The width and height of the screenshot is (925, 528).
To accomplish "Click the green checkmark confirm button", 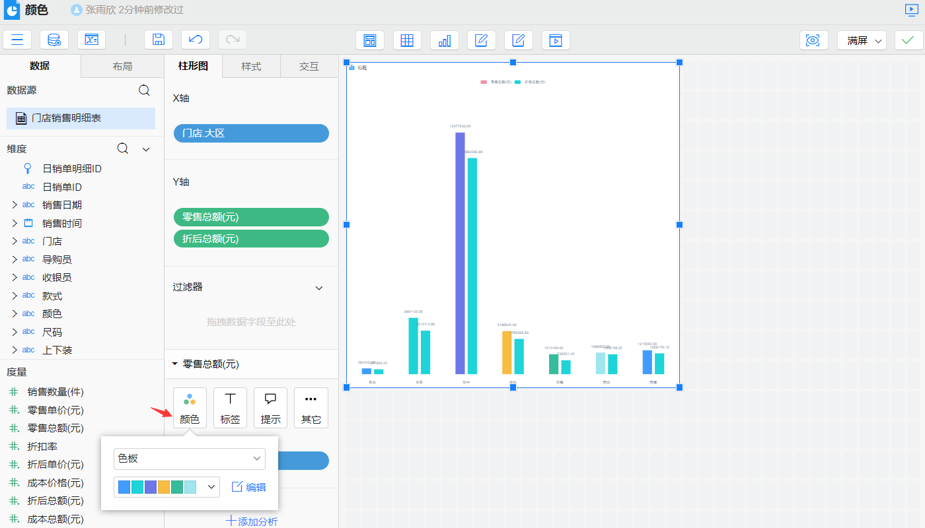I will (908, 40).
